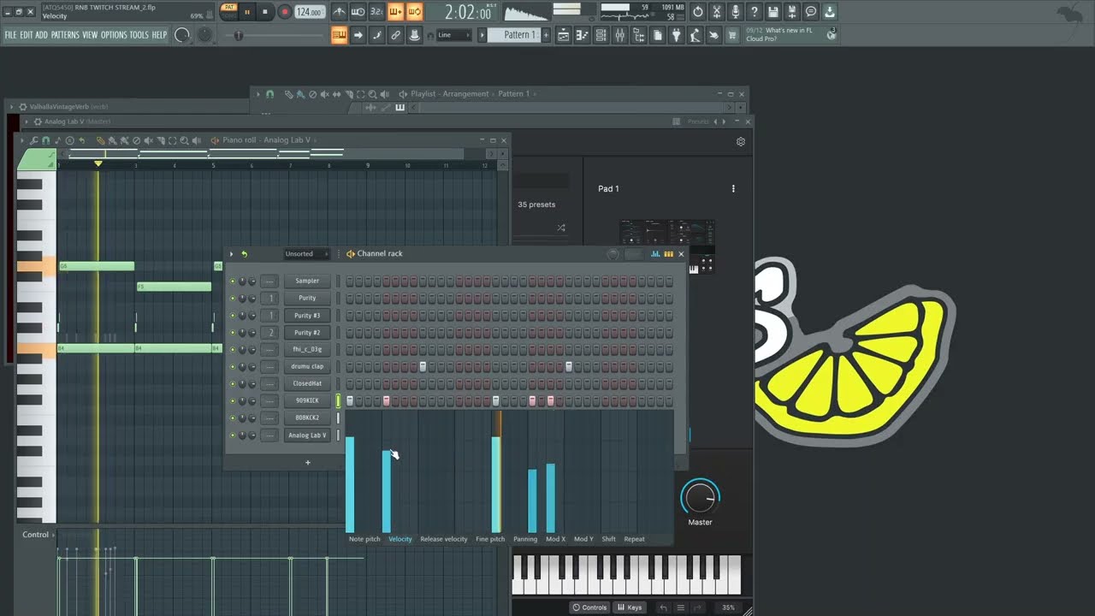This screenshot has width=1095, height=616.
Task: Select the ClosedHat channel button
Action: pos(307,383)
